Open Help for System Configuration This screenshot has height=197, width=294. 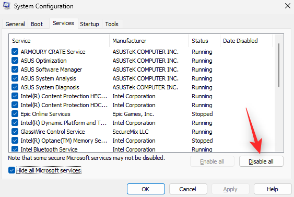(x=273, y=189)
